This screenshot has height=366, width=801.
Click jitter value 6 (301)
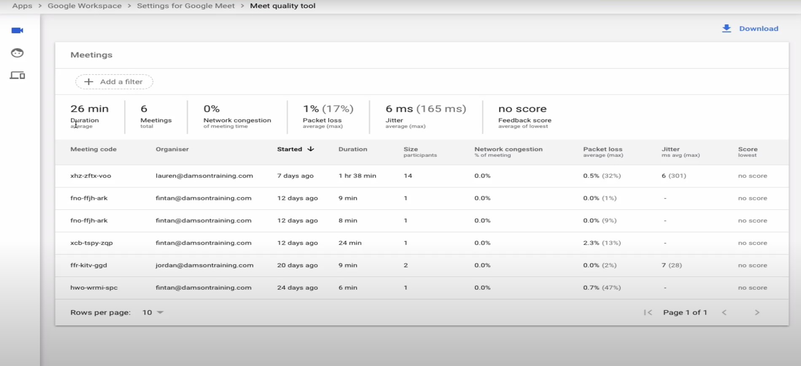coord(674,176)
